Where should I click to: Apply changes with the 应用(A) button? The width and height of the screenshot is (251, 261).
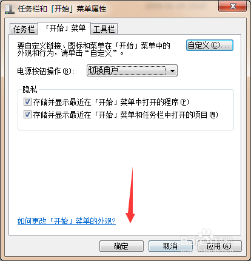point(219,246)
